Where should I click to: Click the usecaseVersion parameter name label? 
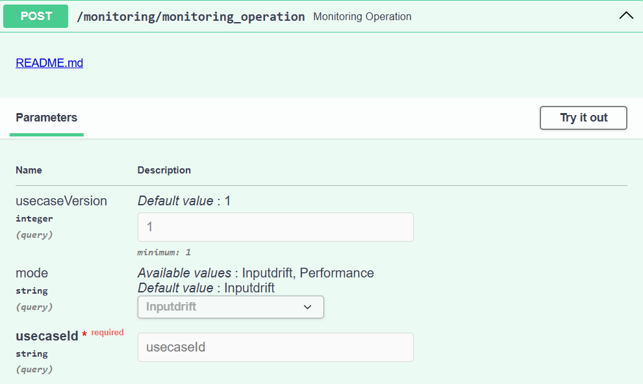click(61, 201)
